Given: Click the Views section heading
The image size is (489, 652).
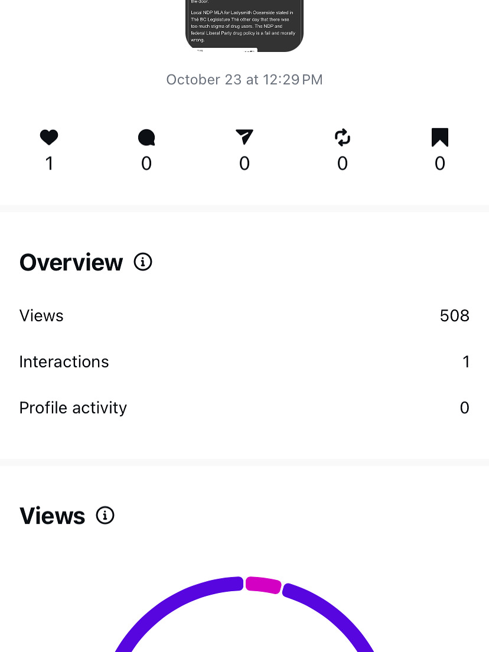Looking at the screenshot, I should click(52, 516).
